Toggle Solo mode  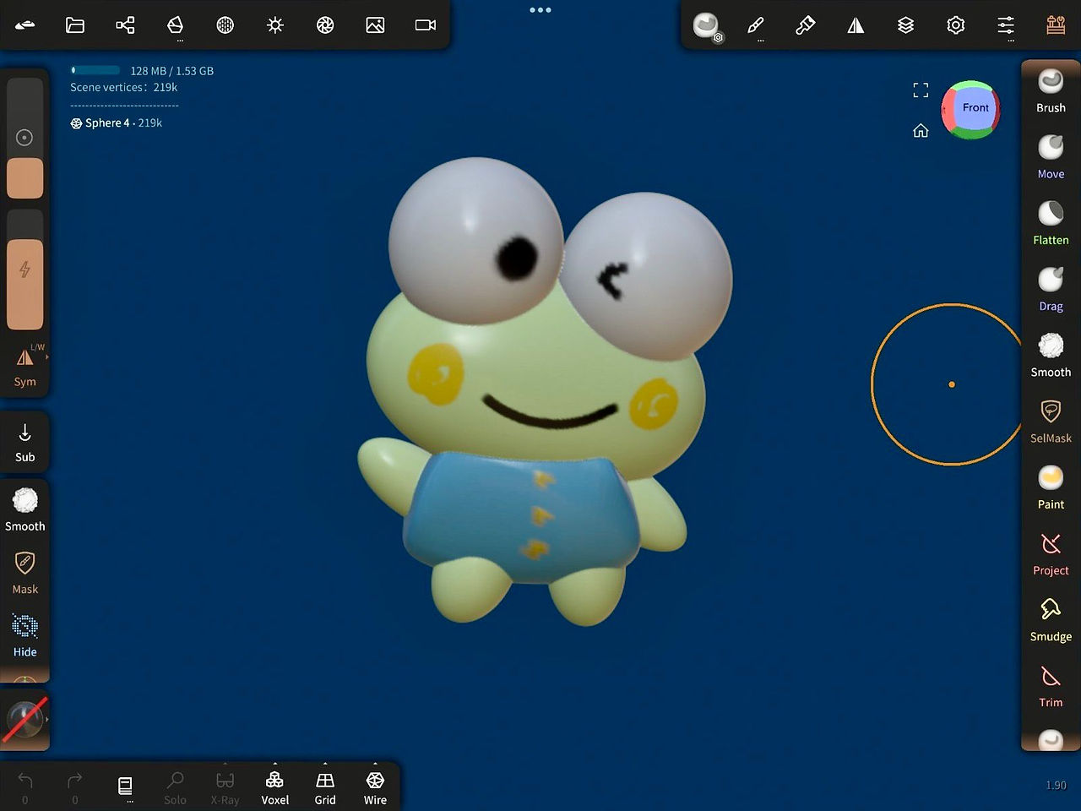point(175,787)
